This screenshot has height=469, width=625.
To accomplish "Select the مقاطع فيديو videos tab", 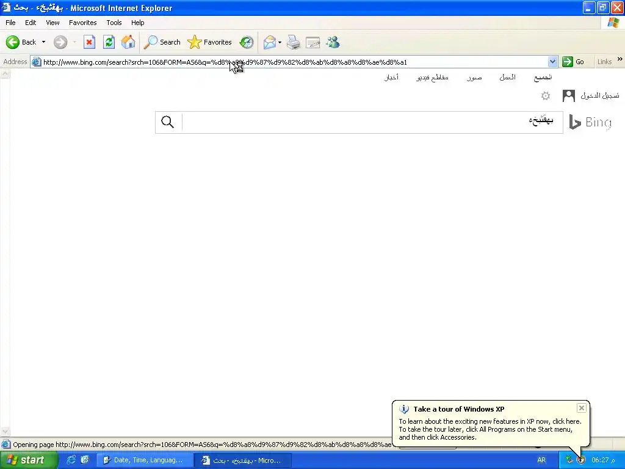I will [432, 78].
